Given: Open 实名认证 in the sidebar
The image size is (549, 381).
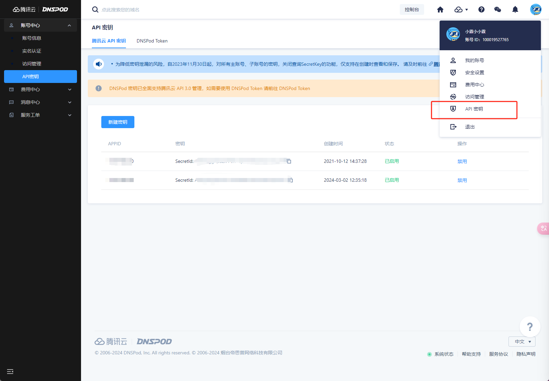Looking at the screenshot, I should pyautogui.click(x=32, y=51).
